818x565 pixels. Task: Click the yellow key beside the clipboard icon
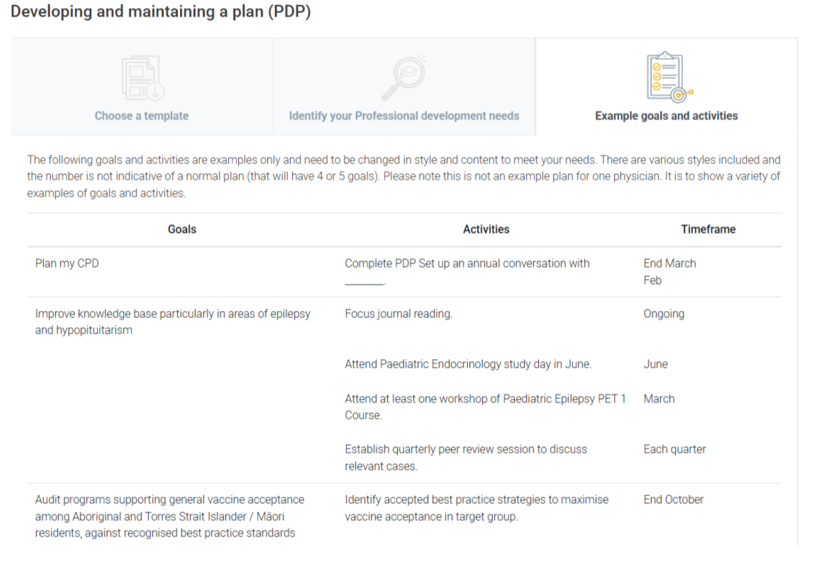click(x=690, y=93)
